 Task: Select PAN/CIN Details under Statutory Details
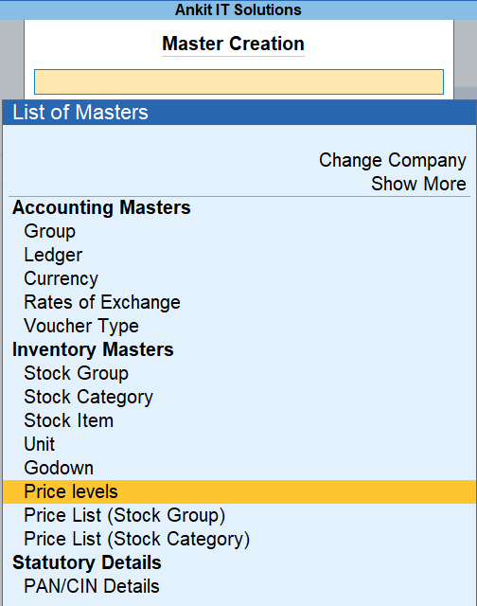pyautogui.click(x=92, y=586)
